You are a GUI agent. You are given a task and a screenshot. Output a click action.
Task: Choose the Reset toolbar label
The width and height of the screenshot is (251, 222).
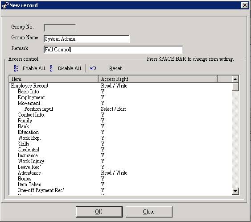[x=115, y=68]
